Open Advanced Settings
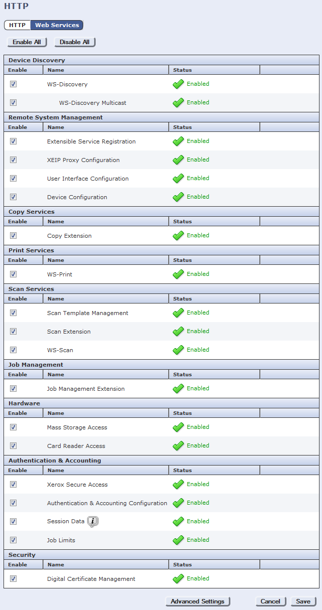This screenshot has height=610, width=322. point(197,601)
